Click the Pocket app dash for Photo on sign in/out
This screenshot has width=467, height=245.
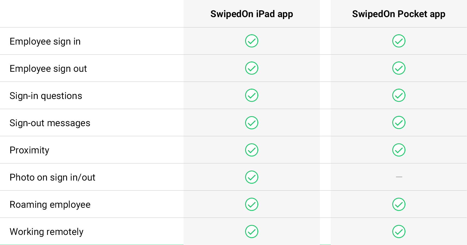point(399,177)
